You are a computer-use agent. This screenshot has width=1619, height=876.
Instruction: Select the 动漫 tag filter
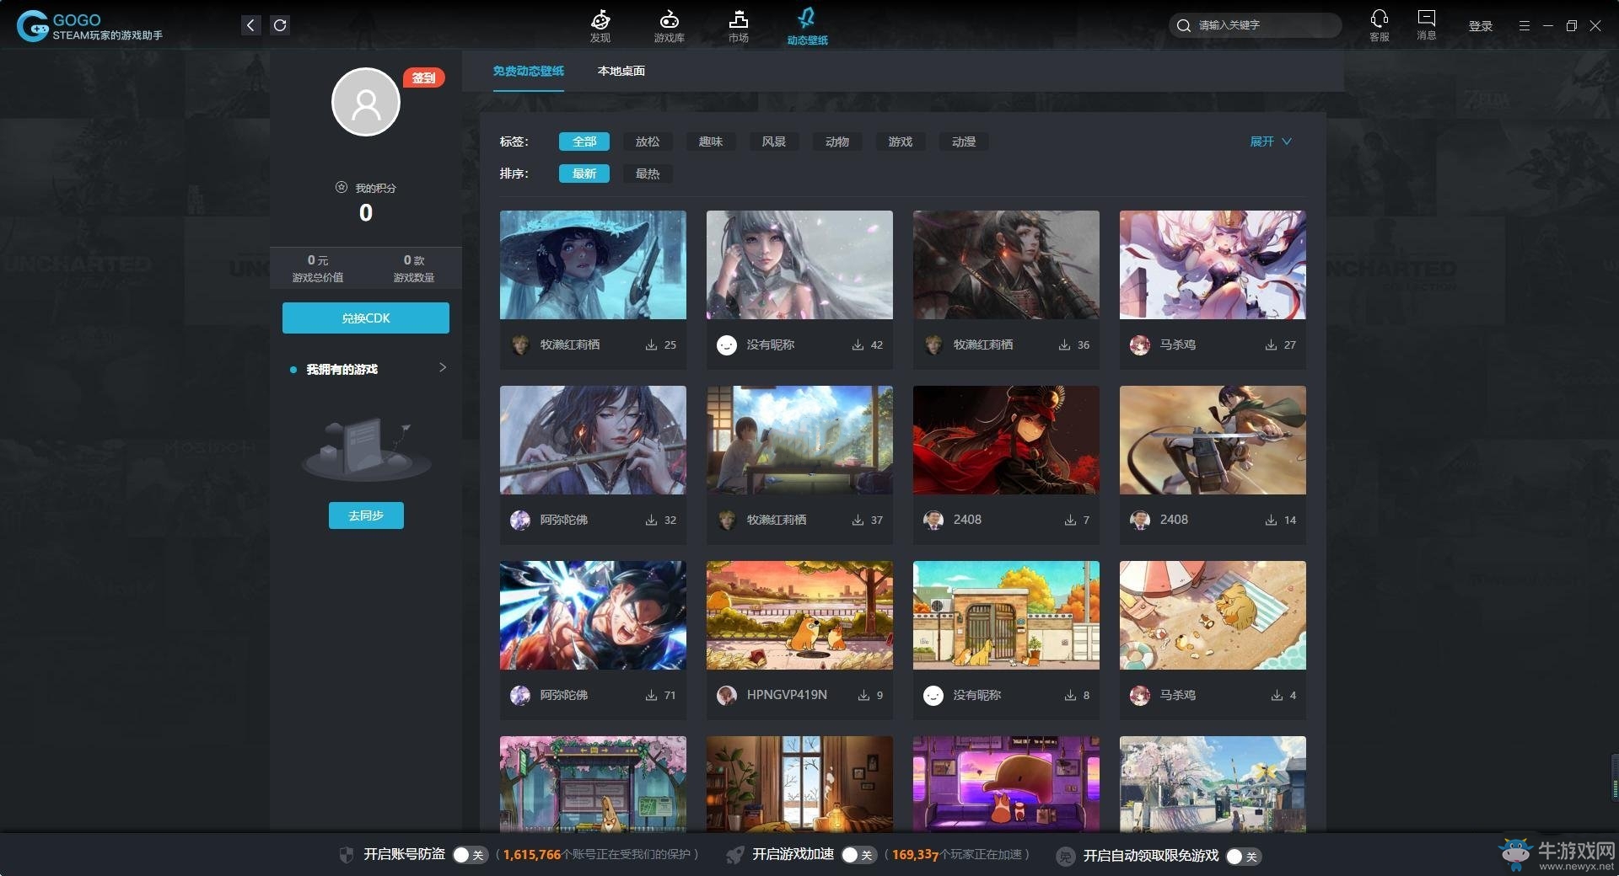pos(964,142)
